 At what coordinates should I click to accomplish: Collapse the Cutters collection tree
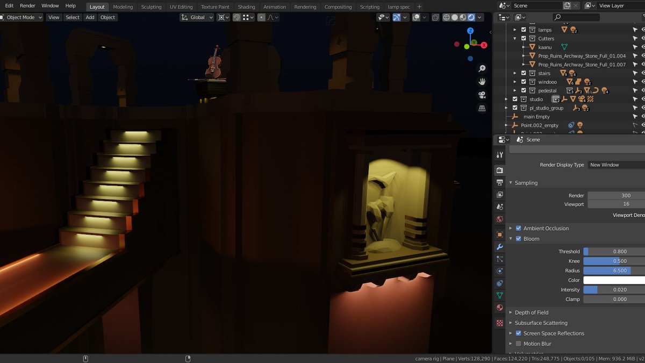click(515, 38)
